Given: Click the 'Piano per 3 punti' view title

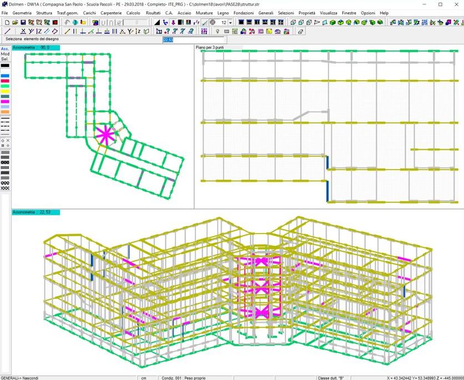Looking at the screenshot, I should 210,48.
